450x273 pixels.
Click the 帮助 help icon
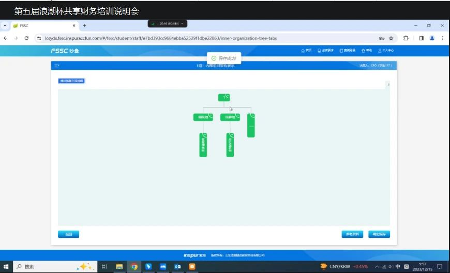pos(366,51)
